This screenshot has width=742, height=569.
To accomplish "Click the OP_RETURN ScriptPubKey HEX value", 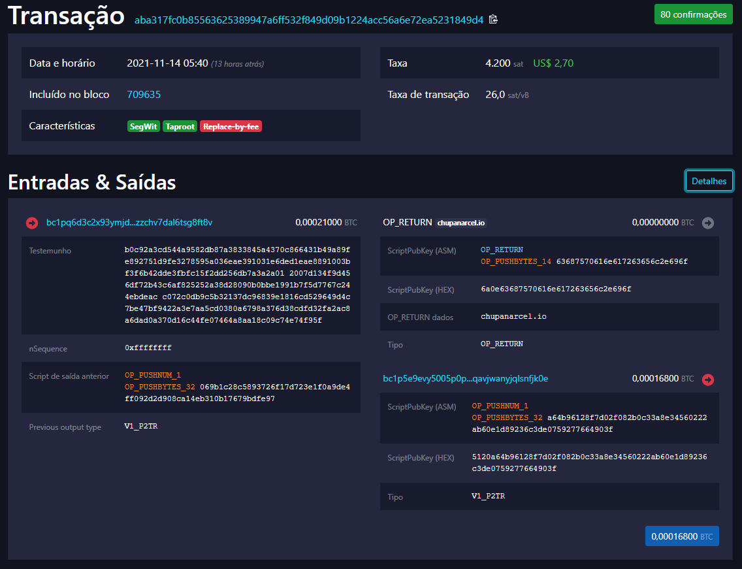I will [x=556, y=289].
